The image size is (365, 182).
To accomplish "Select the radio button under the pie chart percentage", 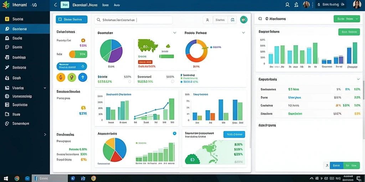I will pos(130,81).
